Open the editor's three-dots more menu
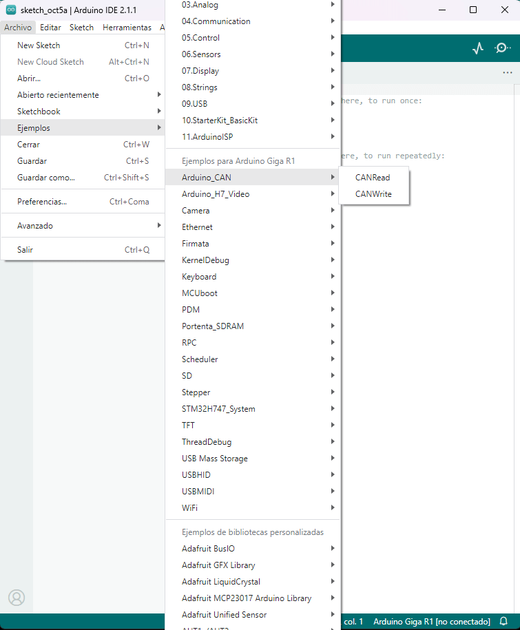520x630 pixels. [x=508, y=72]
